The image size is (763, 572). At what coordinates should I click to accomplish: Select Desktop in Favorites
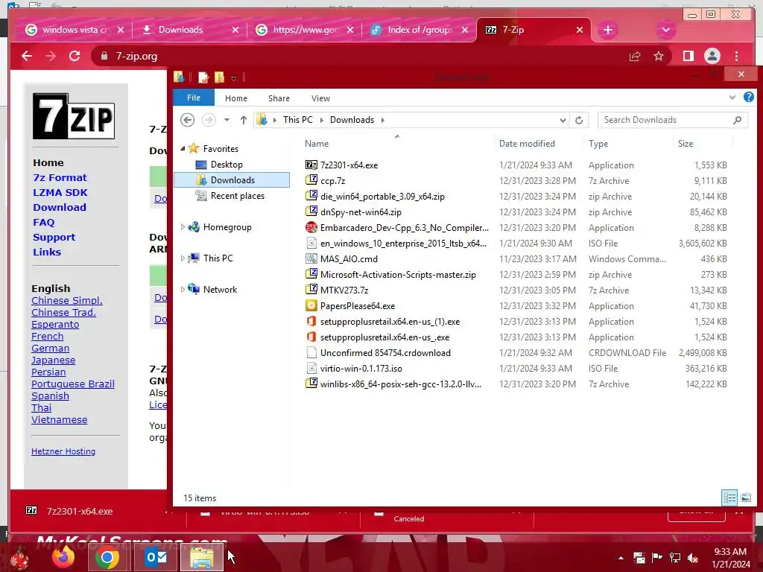click(227, 165)
